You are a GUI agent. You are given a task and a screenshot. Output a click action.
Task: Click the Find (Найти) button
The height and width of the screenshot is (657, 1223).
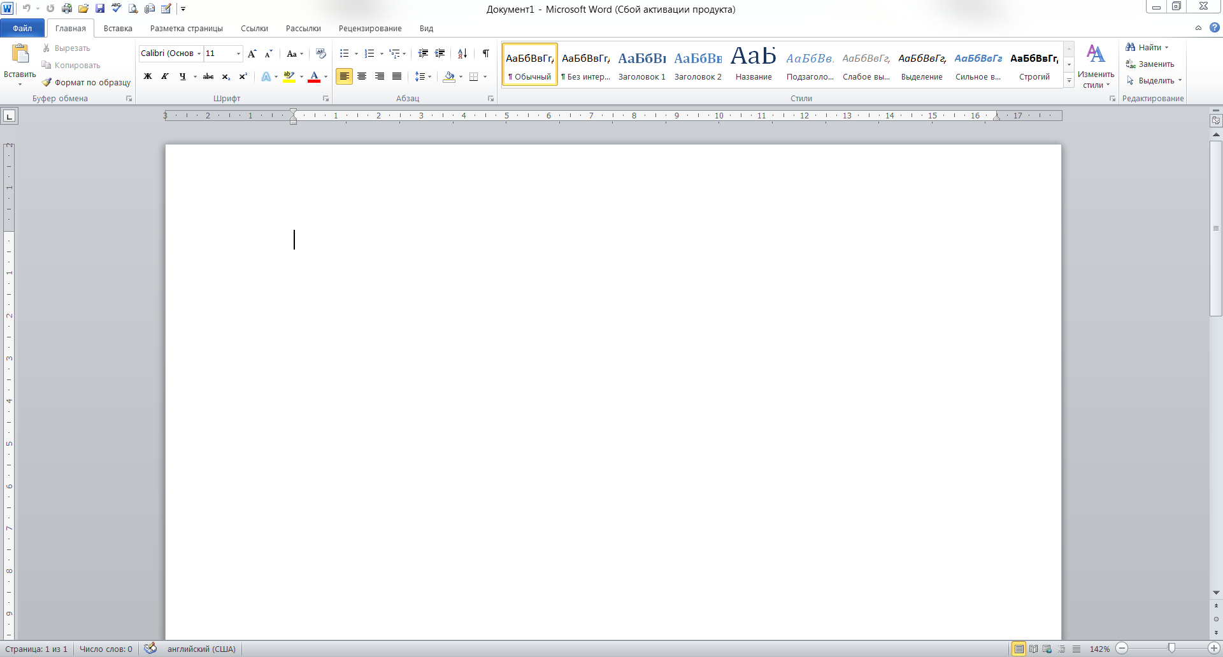(x=1147, y=47)
